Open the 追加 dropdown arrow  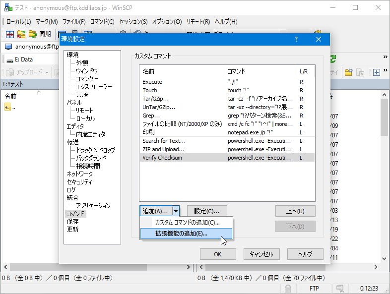(x=176, y=211)
